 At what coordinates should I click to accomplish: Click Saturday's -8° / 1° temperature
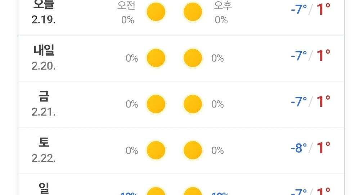point(311,148)
